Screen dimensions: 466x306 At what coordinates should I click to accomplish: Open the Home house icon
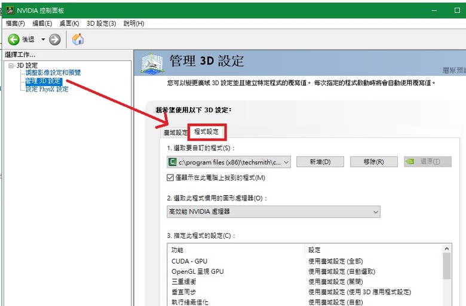tap(78, 39)
